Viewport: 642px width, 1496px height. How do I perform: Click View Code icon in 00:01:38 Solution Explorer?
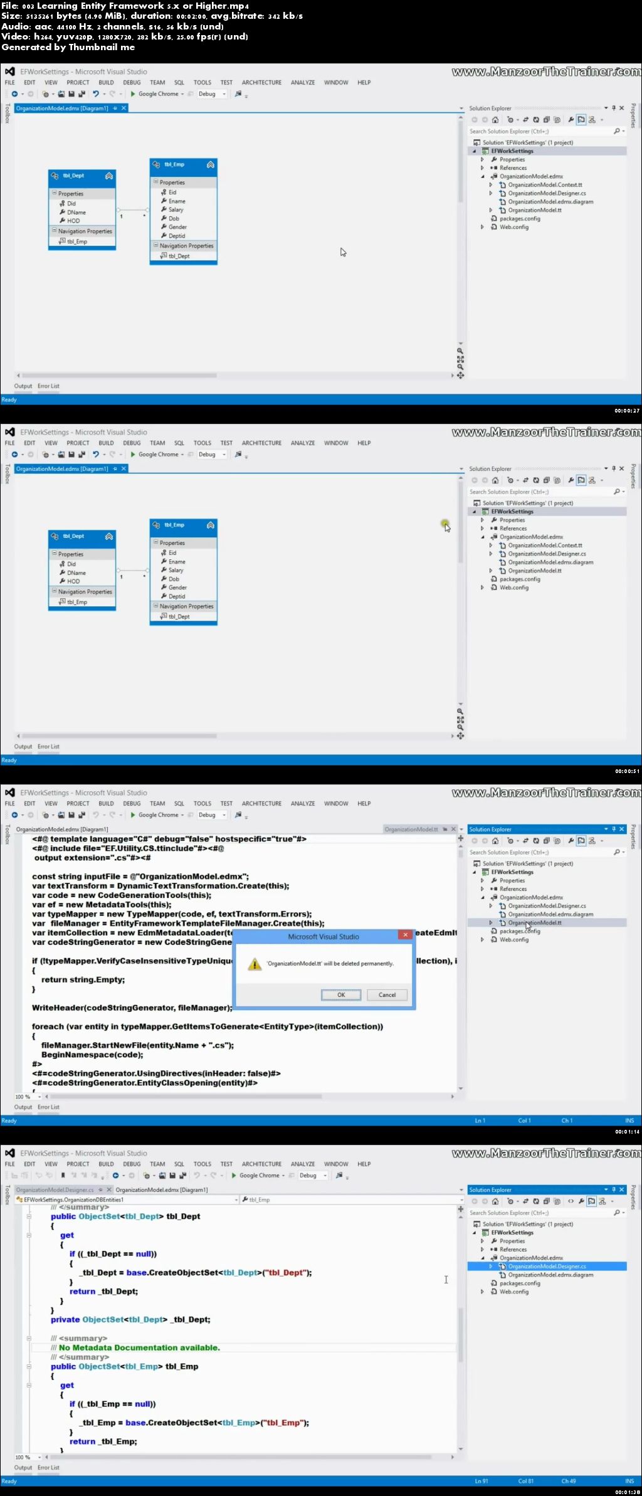pyautogui.click(x=571, y=1201)
